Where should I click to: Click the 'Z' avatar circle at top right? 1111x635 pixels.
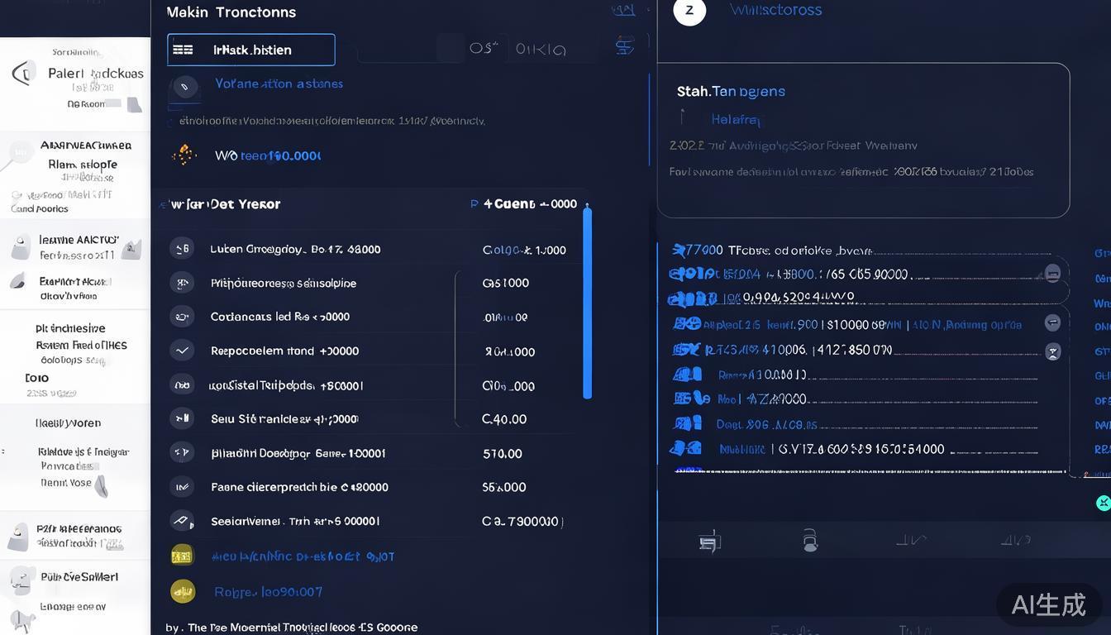pos(689,11)
